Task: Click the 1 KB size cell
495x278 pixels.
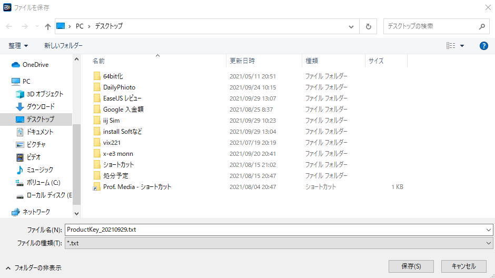Action: point(397,187)
